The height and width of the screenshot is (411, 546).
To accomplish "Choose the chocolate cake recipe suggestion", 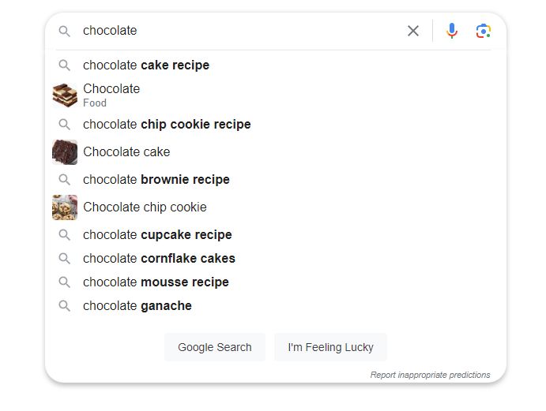I will pyautogui.click(x=146, y=65).
